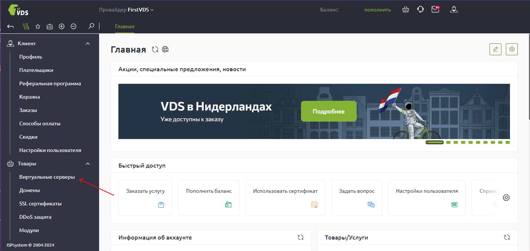
Task: Expand all with the circled plus icon
Action: tap(62, 26)
